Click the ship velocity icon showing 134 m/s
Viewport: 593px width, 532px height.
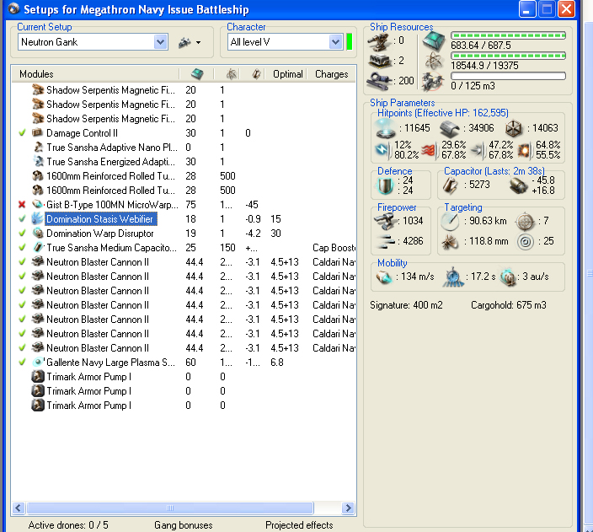click(385, 277)
